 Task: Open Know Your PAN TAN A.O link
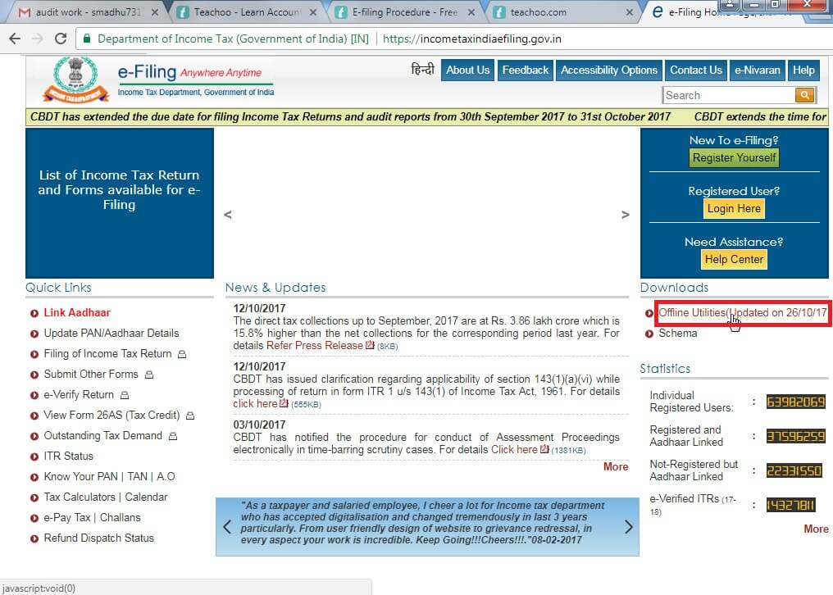pyautogui.click(x=109, y=476)
